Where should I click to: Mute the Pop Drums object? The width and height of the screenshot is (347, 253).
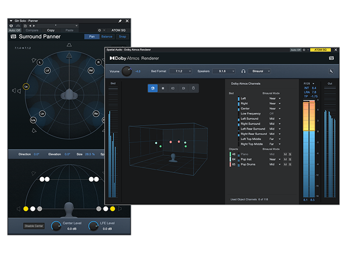(285, 164)
